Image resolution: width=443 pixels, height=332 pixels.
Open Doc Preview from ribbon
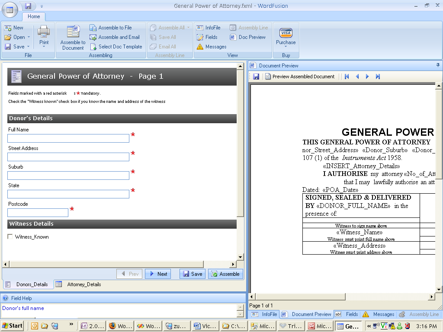247,37
